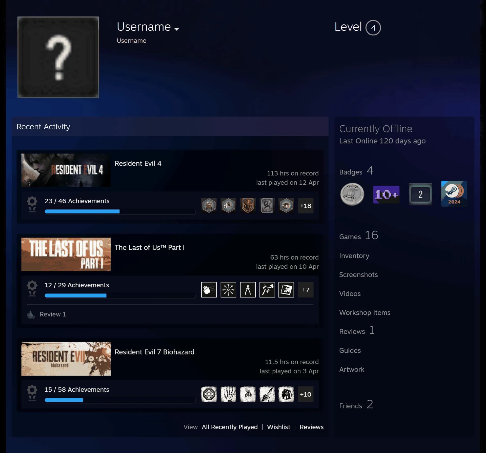This screenshot has height=453, width=486.
Task: Select the pliers achievement icon in Last of Us
Action: (248, 289)
